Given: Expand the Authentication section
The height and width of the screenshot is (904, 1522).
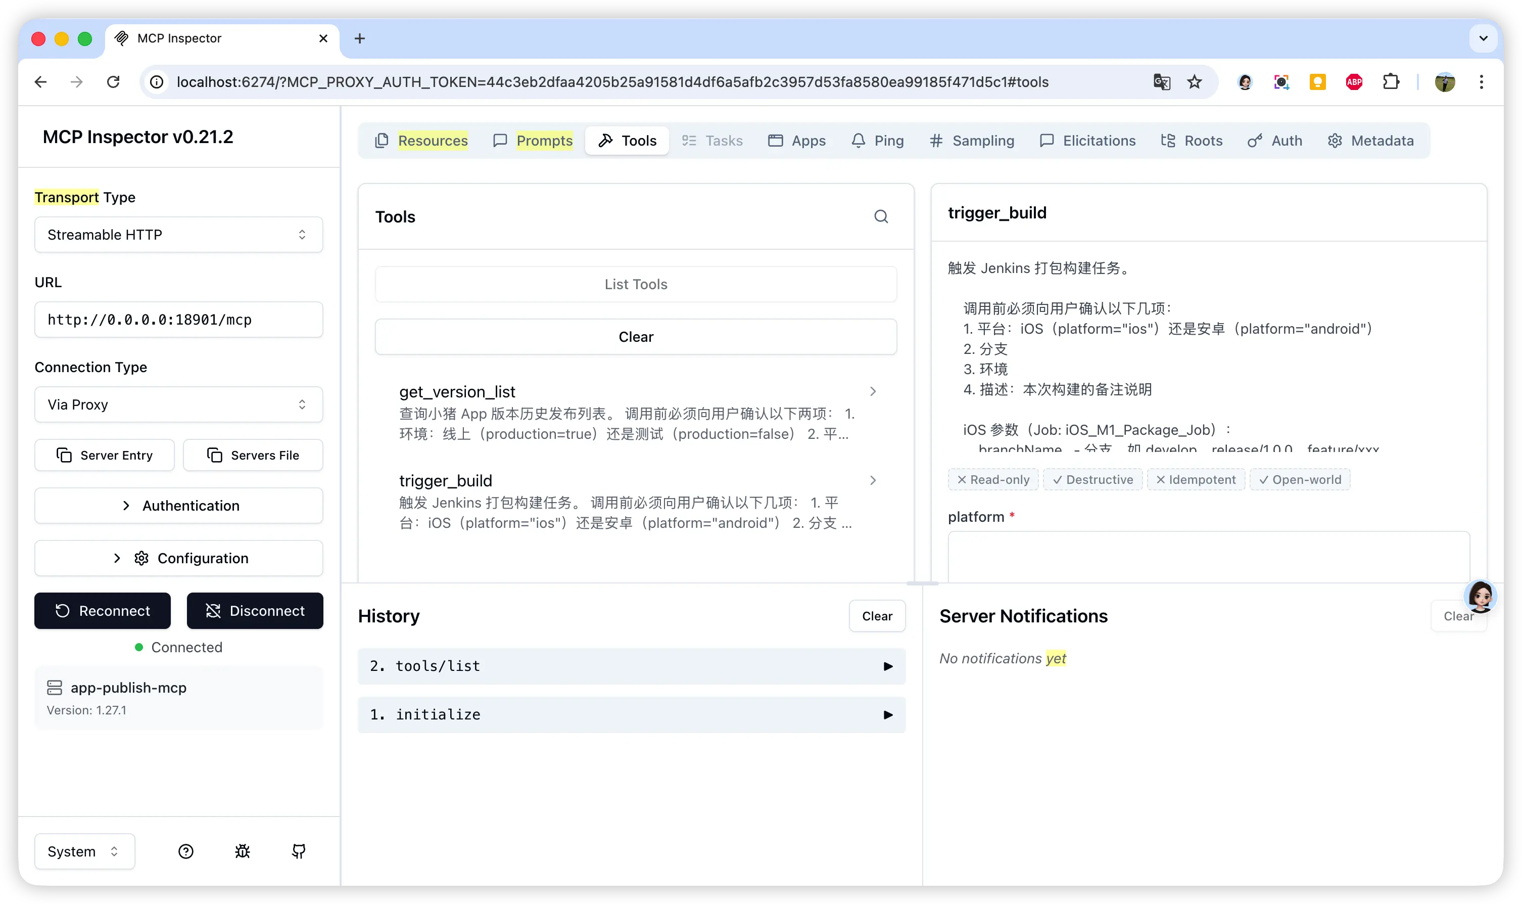Looking at the screenshot, I should pyautogui.click(x=178, y=506).
